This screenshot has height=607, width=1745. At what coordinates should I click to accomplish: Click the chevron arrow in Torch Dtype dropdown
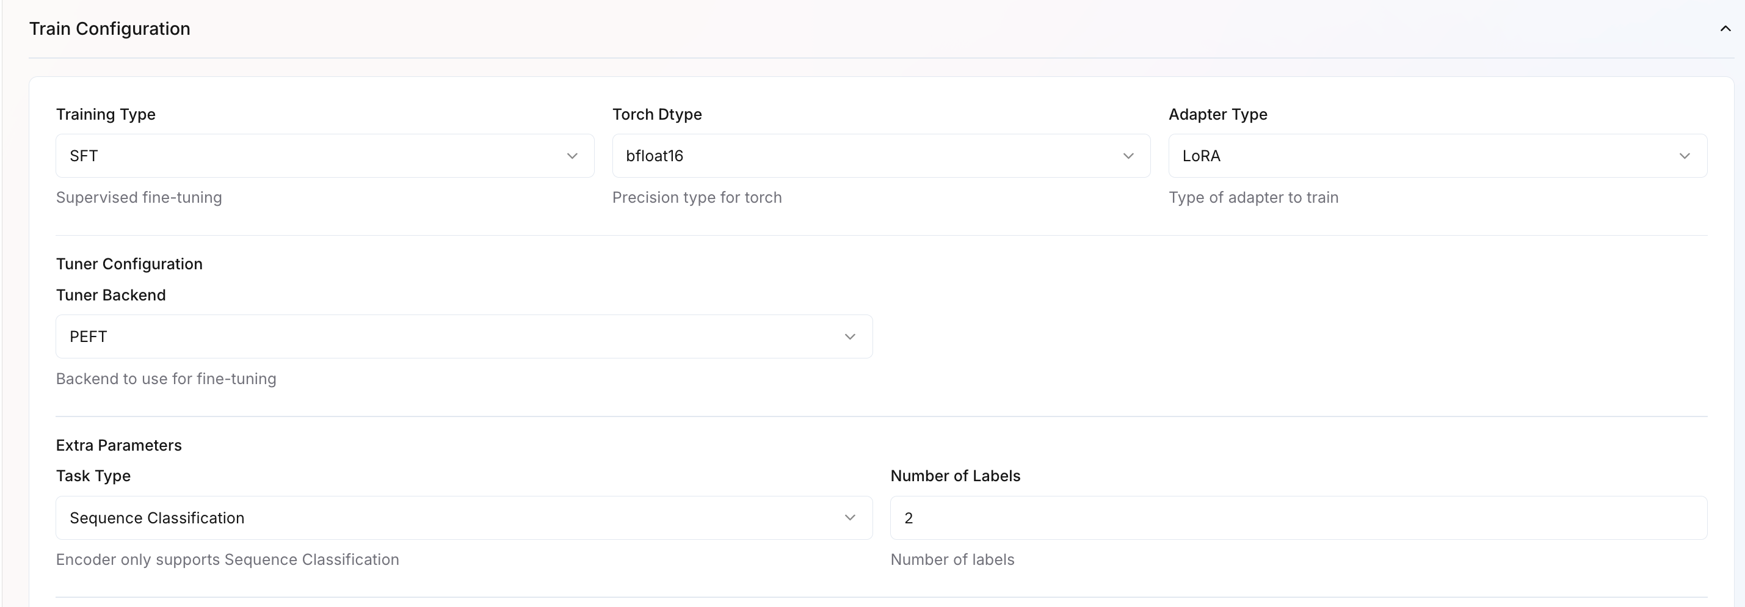[1128, 156]
